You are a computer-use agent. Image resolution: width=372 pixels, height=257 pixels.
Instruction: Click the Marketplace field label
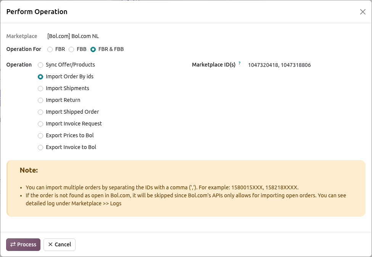[x=22, y=36]
